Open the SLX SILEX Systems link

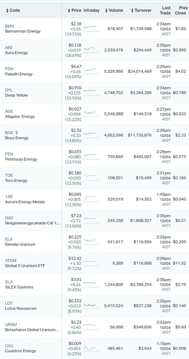coord(9,282)
